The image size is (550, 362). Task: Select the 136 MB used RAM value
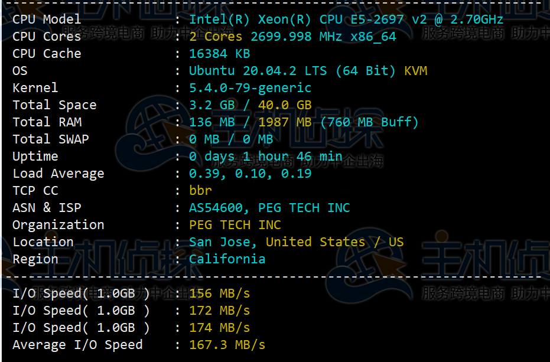[x=212, y=122]
